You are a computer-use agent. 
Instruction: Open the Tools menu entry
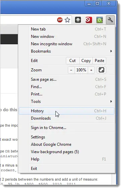point(67,102)
